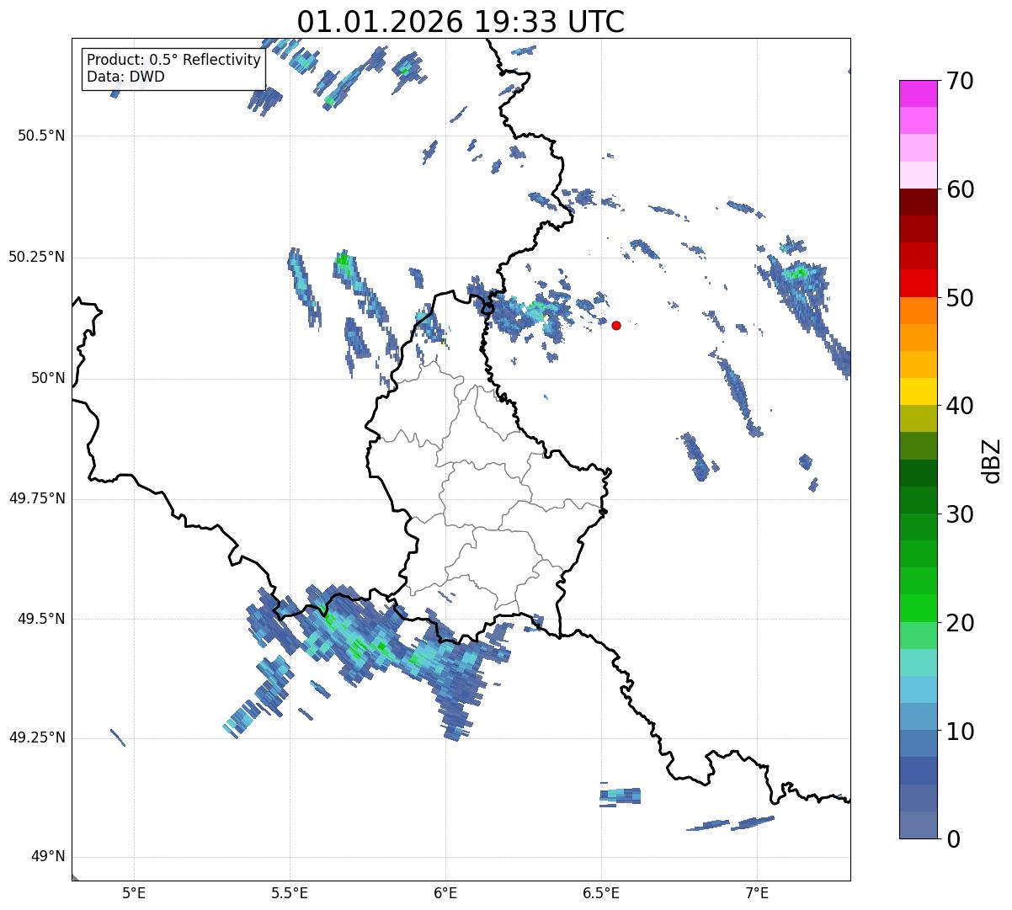This screenshot has height=910, width=1012.
Task: Click the 'Data: DWD' legend line
Action: pos(125,77)
